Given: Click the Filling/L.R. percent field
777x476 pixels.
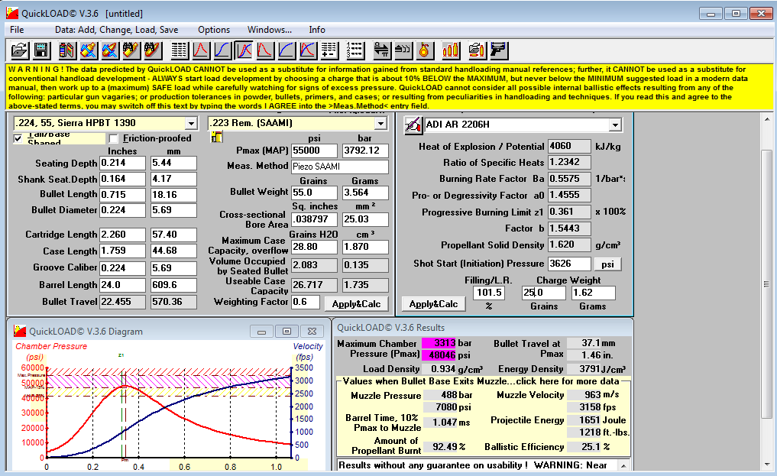Looking at the screenshot, I should [489, 293].
